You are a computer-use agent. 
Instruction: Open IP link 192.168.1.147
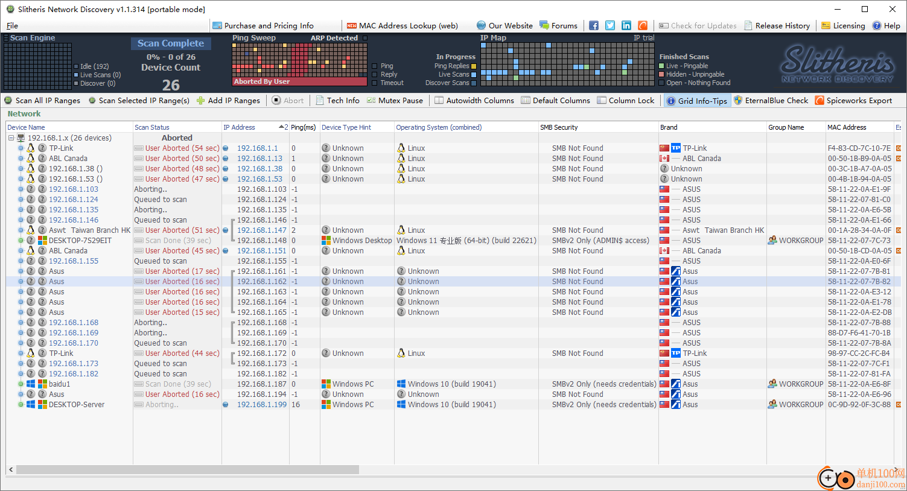(x=262, y=230)
